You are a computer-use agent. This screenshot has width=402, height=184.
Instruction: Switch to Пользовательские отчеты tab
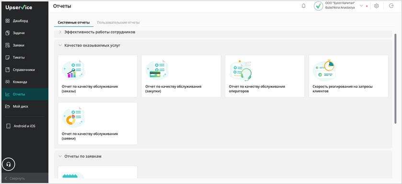click(118, 22)
